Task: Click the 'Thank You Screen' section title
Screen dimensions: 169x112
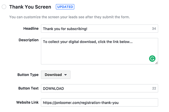Action: (30, 7)
